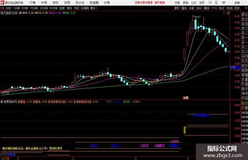Click the 画线 drawing button
248x160 pixels.
tap(207, 8)
